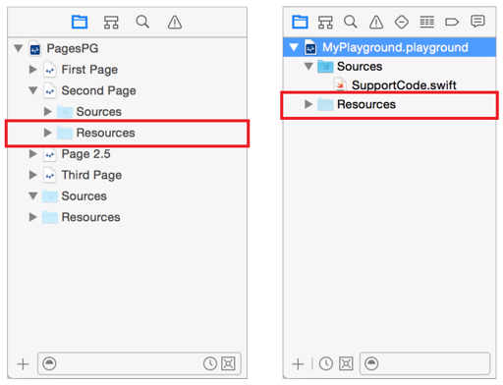Click the plus button in PagesPG panel
This screenshot has width=503, height=385.
[x=23, y=363]
